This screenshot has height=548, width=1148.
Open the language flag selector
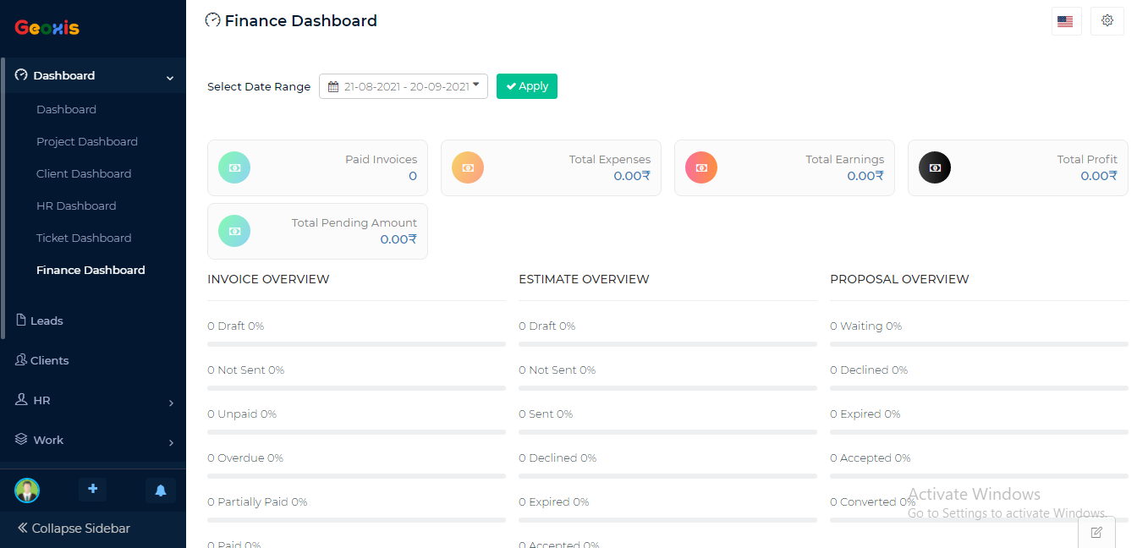pos(1066,21)
